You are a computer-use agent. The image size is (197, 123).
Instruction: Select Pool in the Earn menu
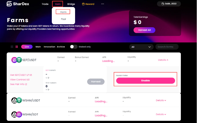(x=63, y=19)
